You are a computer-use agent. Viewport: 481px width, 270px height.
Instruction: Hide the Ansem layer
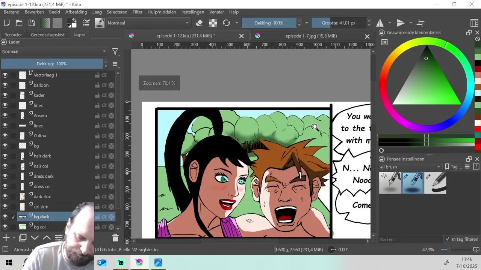point(5,115)
